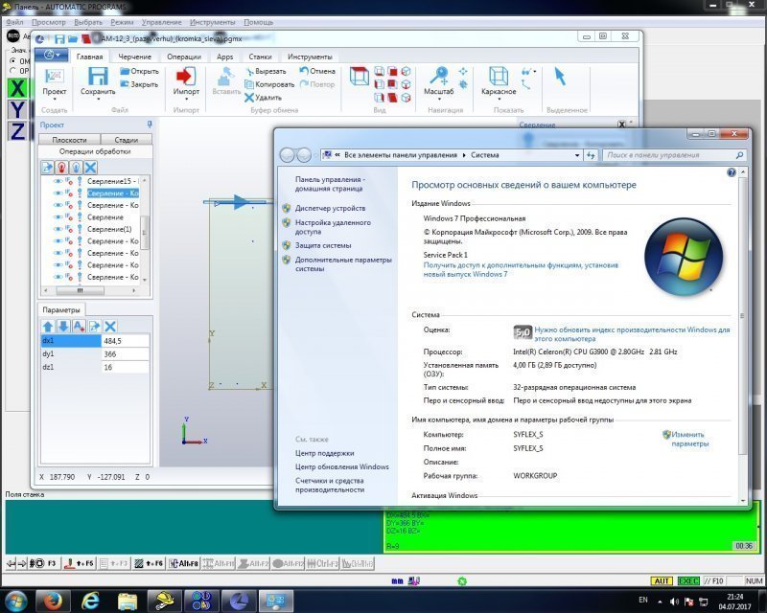
Task: Open the Стадии tab in project panel
Action: (126, 139)
